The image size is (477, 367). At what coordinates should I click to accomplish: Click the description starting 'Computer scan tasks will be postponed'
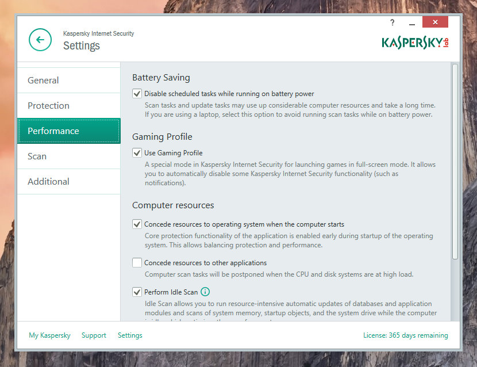[x=279, y=274]
